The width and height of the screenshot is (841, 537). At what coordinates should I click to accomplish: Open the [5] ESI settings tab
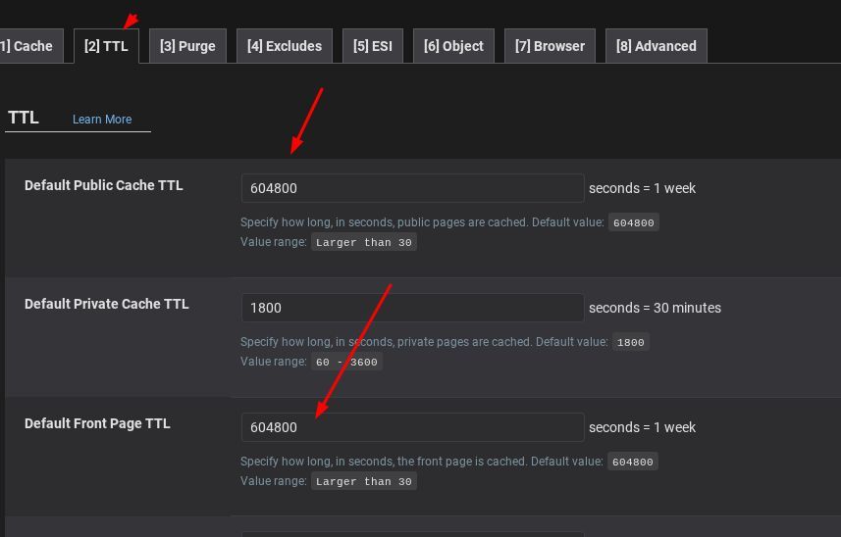point(373,46)
